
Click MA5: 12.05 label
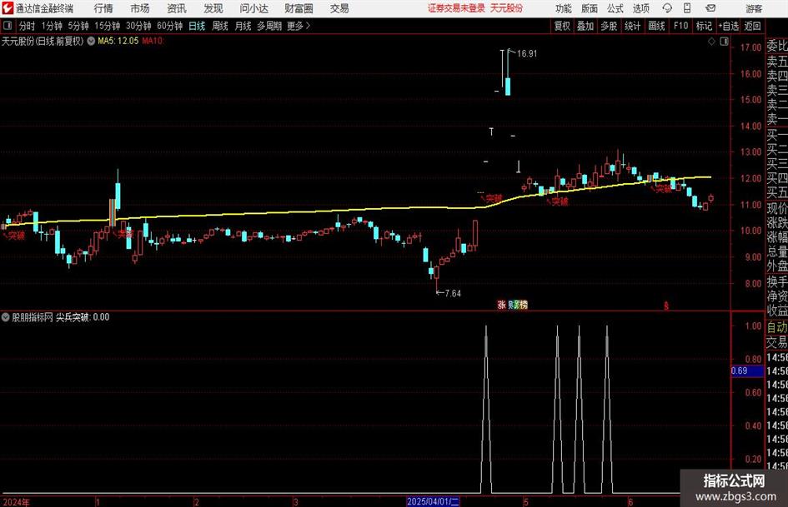click(118, 41)
